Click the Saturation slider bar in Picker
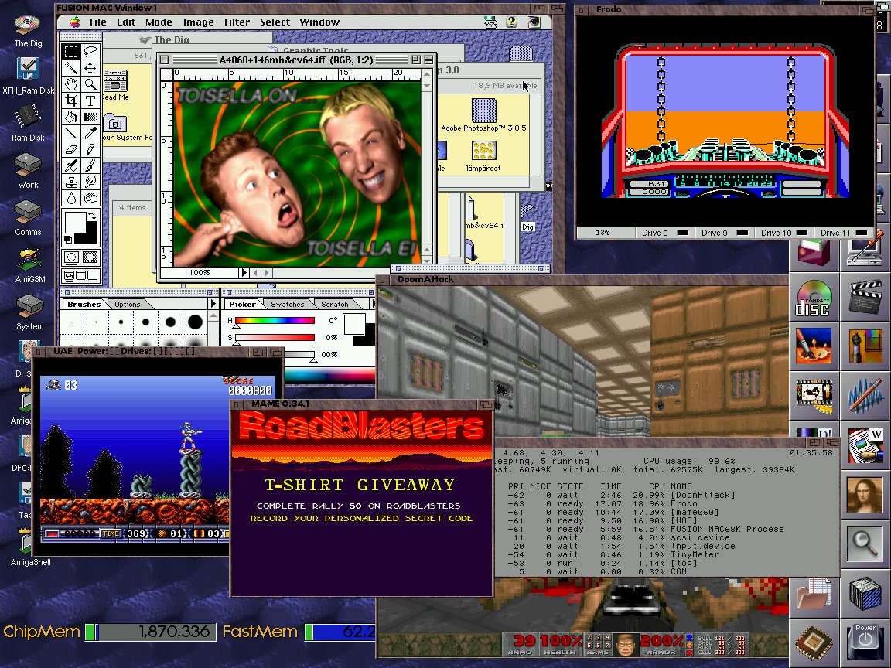 tap(275, 337)
